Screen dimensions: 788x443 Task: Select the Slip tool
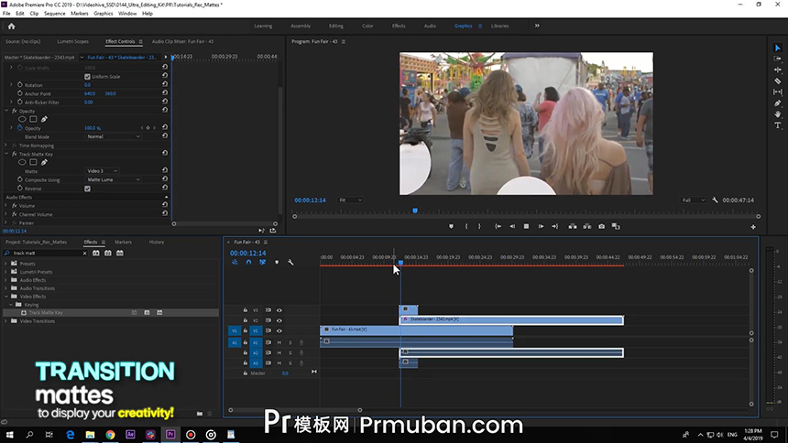pos(777,92)
